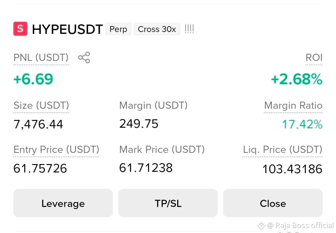Screen dimensions: 336x233
Task: Tap the 17.42% margin ratio value
Action: tap(302, 124)
